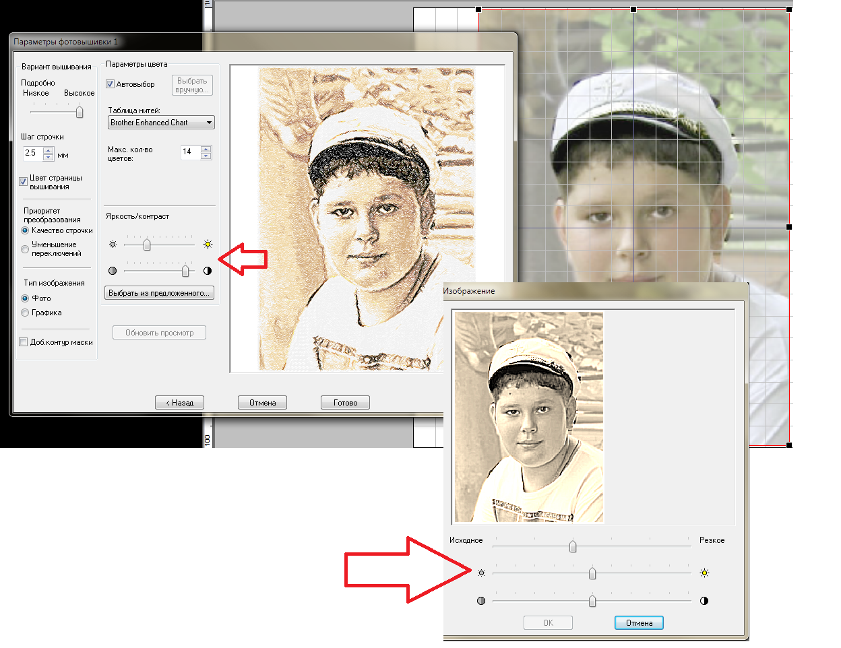
Task: Decrease Шаг строчки value with down arrow
Action: [49, 158]
